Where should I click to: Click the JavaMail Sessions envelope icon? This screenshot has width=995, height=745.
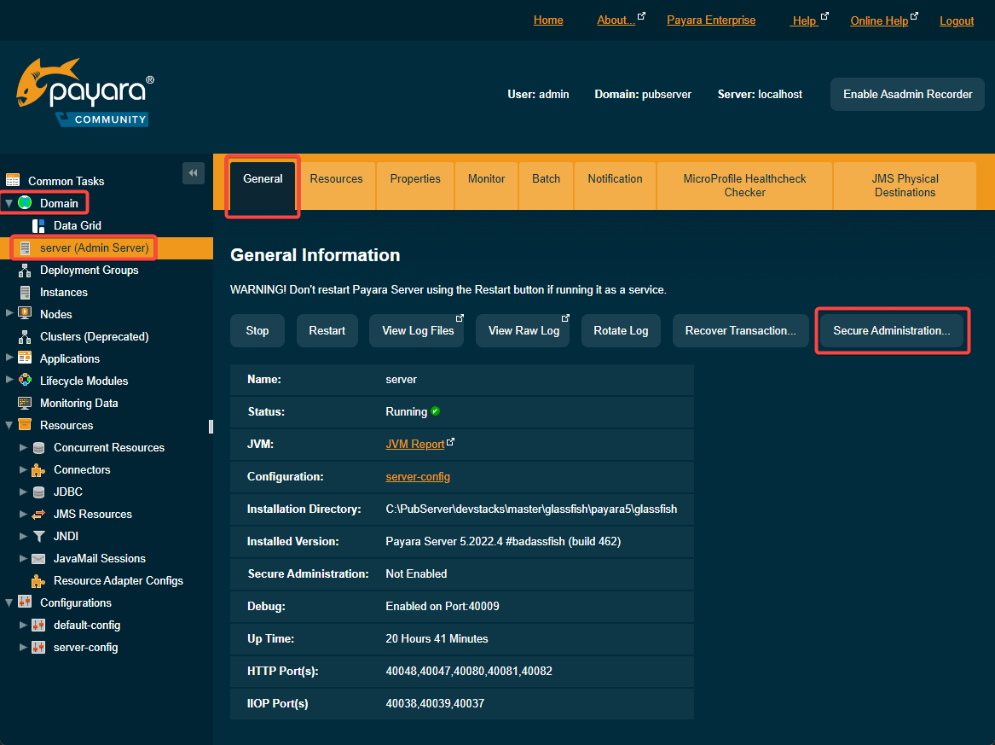coord(38,558)
